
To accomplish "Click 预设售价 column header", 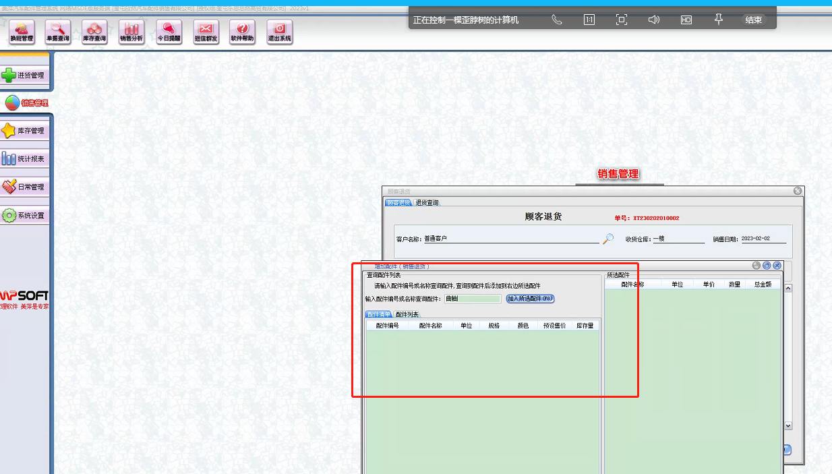I will click(x=554, y=326).
